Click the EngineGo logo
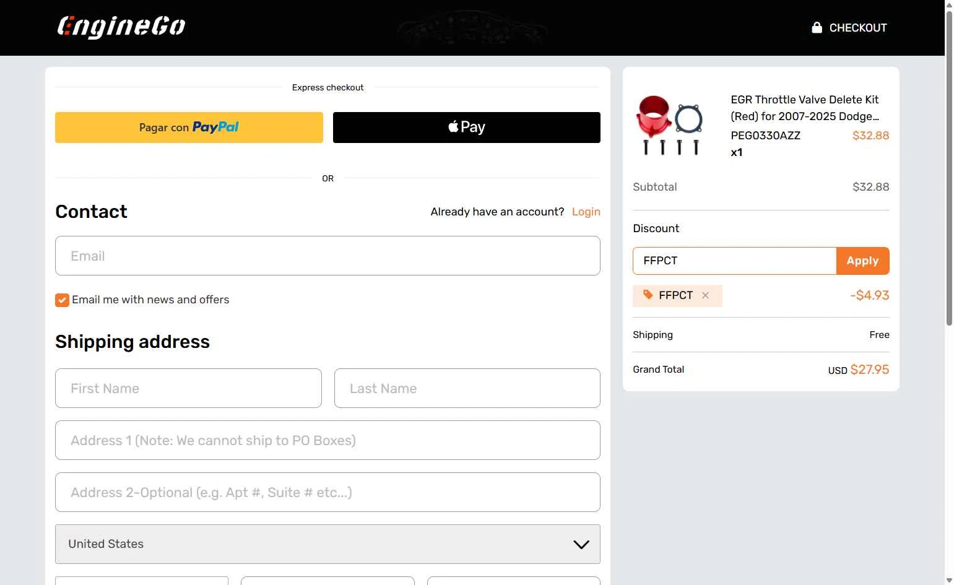This screenshot has height=585, width=954. coord(121,27)
